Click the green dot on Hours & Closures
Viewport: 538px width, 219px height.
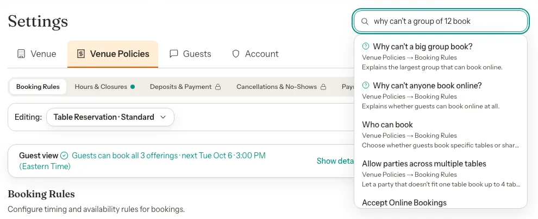[133, 87]
